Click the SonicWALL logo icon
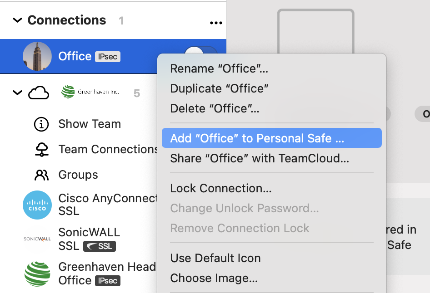 (x=37, y=239)
